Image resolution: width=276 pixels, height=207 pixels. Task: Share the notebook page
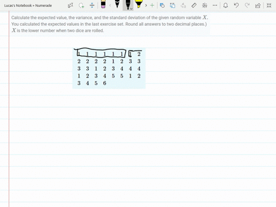258,5
